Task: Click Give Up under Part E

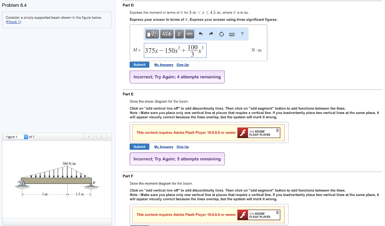Action: [182, 147]
